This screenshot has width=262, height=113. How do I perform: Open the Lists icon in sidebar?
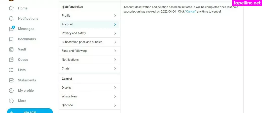[11, 70]
